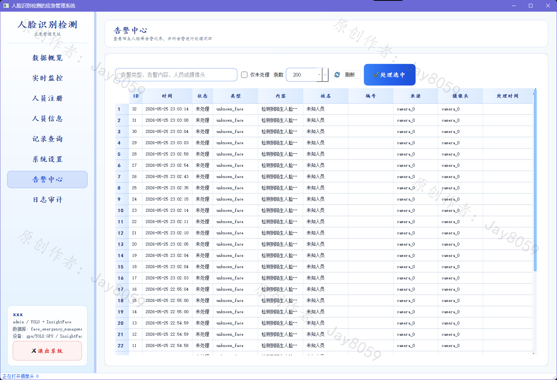This screenshot has width=557, height=380.
Task: Switch to 人员信息 page
Action: [x=47, y=119]
